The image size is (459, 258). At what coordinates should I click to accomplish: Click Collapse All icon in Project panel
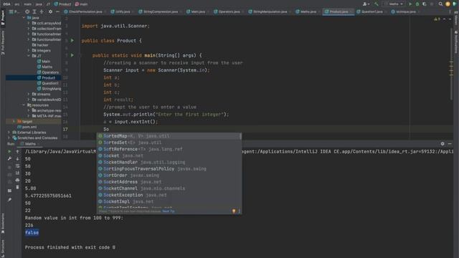(x=42, y=11)
